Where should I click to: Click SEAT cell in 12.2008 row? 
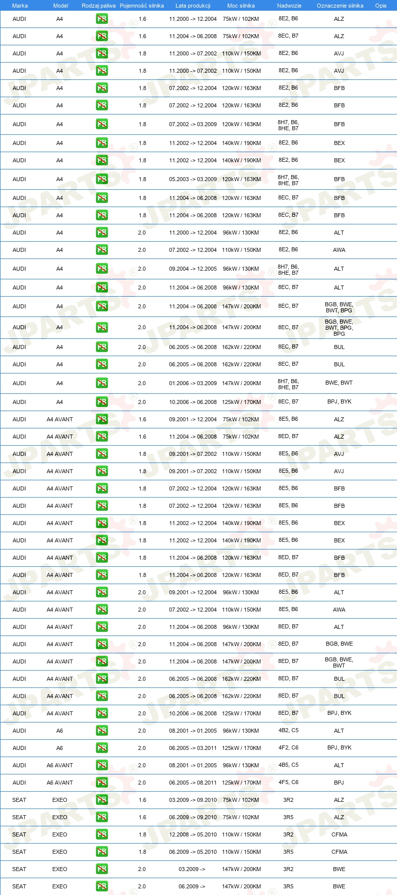[x=19, y=834]
